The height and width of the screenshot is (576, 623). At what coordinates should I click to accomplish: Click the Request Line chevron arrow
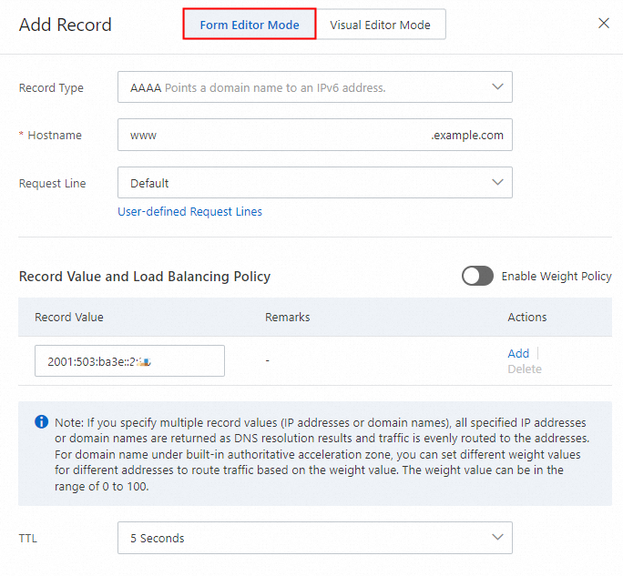click(x=497, y=183)
